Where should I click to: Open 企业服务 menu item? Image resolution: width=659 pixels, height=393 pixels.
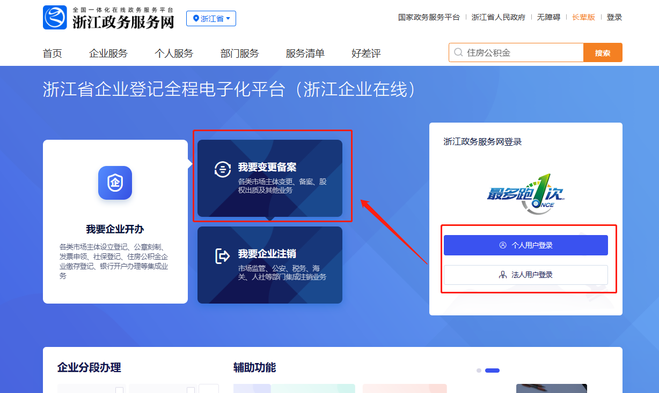pyautogui.click(x=108, y=53)
